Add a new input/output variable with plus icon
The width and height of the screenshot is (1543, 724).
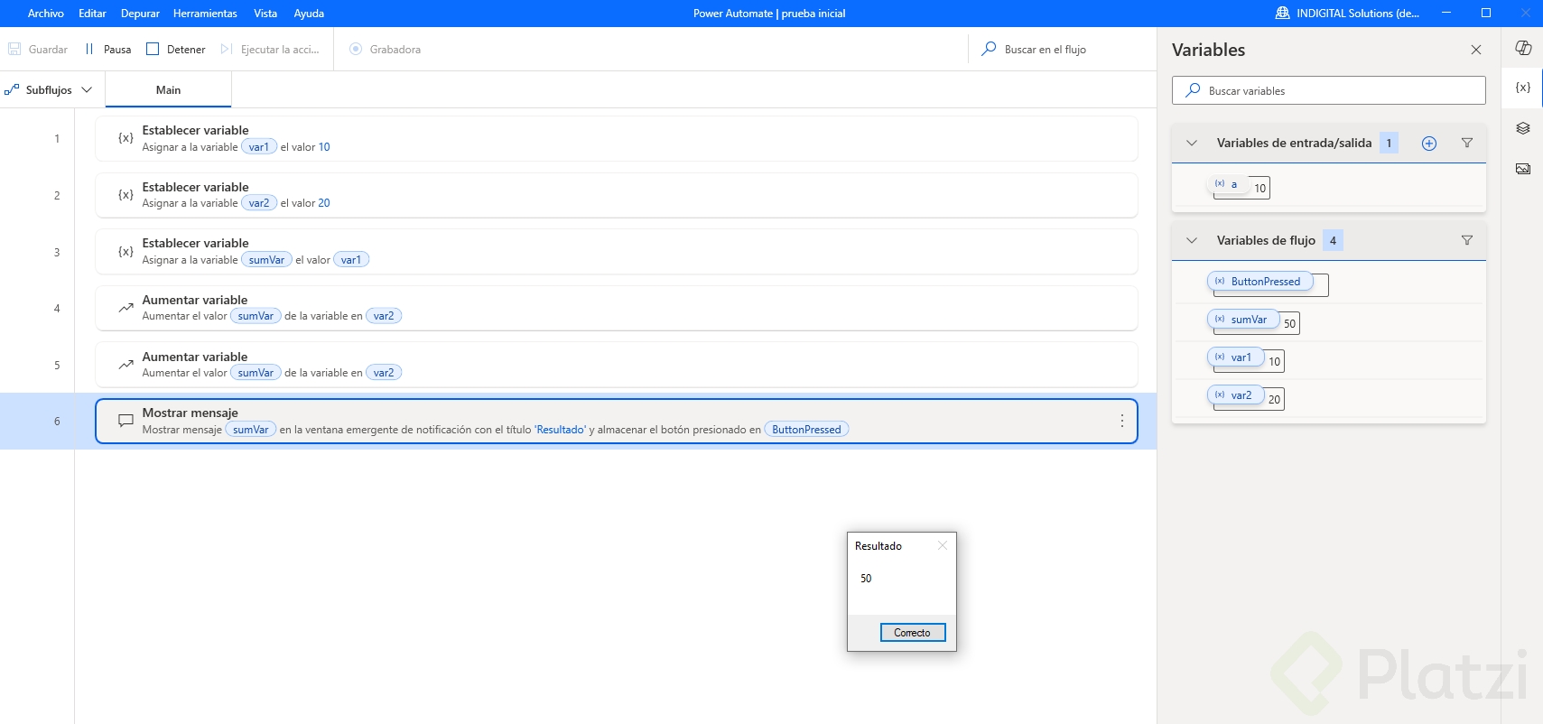pyautogui.click(x=1429, y=143)
